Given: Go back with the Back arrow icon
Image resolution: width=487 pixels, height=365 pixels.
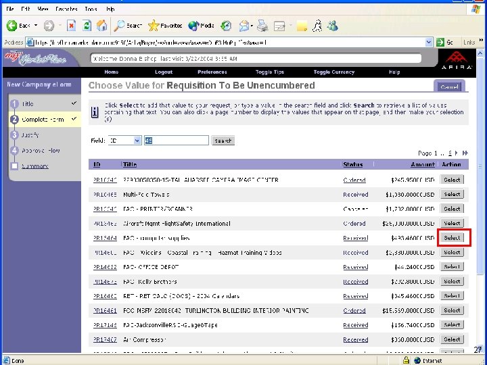Looking at the screenshot, I should pos(11,26).
